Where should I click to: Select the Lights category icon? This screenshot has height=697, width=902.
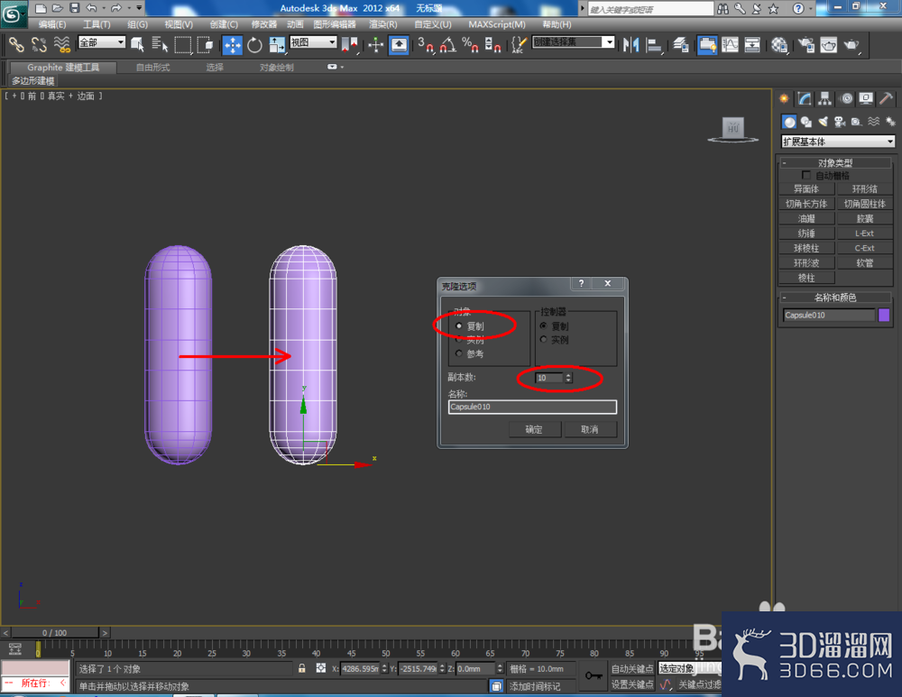pos(823,122)
